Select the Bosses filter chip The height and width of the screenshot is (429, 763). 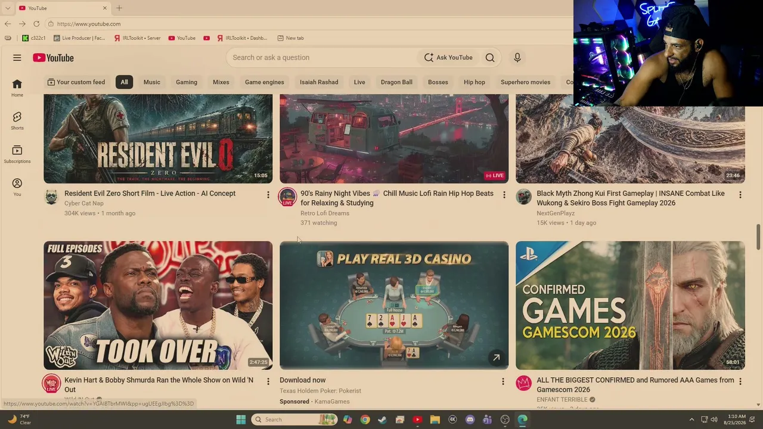438,82
